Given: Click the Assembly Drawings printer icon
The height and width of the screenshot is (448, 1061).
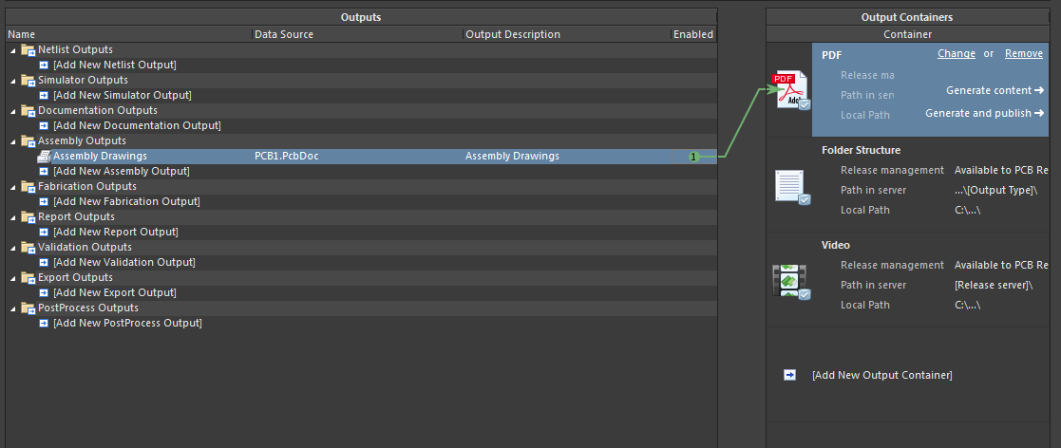Looking at the screenshot, I should (x=44, y=157).
